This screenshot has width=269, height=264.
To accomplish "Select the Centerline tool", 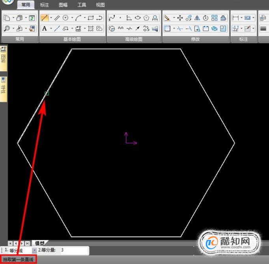I will tap(57, 29).
